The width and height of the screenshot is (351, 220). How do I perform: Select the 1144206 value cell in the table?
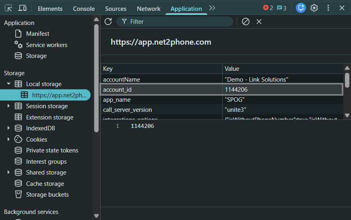pos(283,89)
